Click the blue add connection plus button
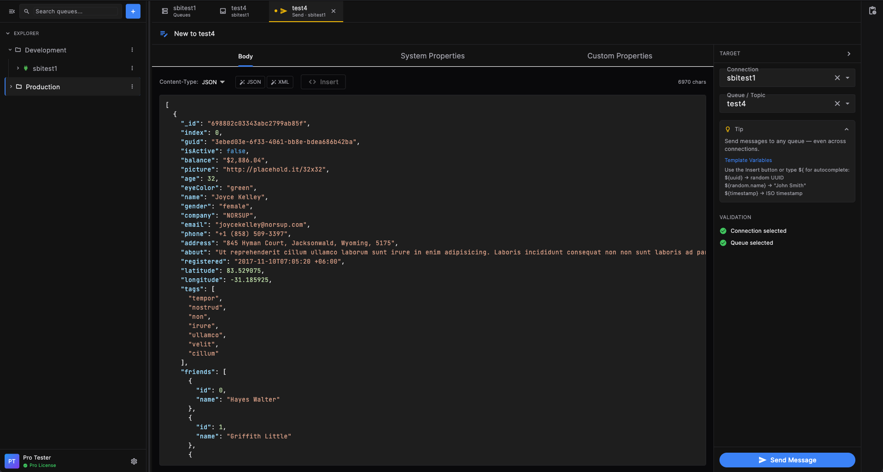The height and width of the screenshot is (472, 883). (x=133, y=12)
